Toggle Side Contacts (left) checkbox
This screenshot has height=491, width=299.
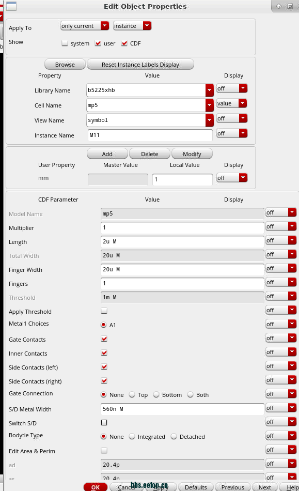coord(104,366)
